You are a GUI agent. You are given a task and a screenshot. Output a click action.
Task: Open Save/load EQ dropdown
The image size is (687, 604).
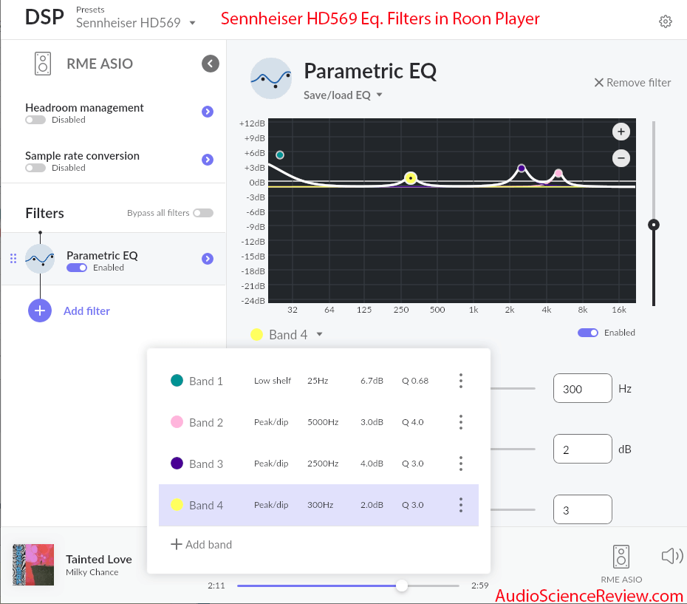click(343, 95)
